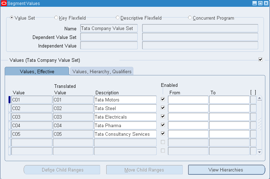Click the From date field for C03
Image resolution: width=270 pixels, height=179 pixels.
coord(188,117)
